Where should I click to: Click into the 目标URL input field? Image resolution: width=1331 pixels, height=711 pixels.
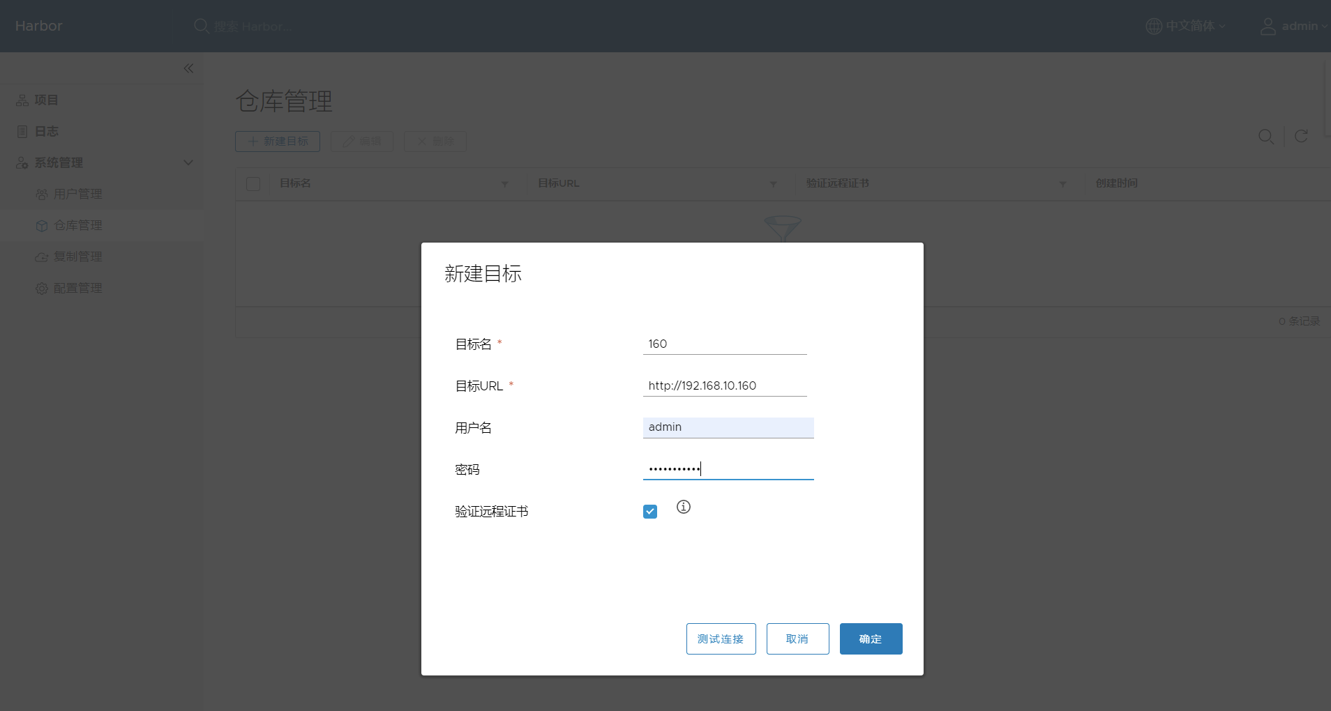tap(724, 385)
